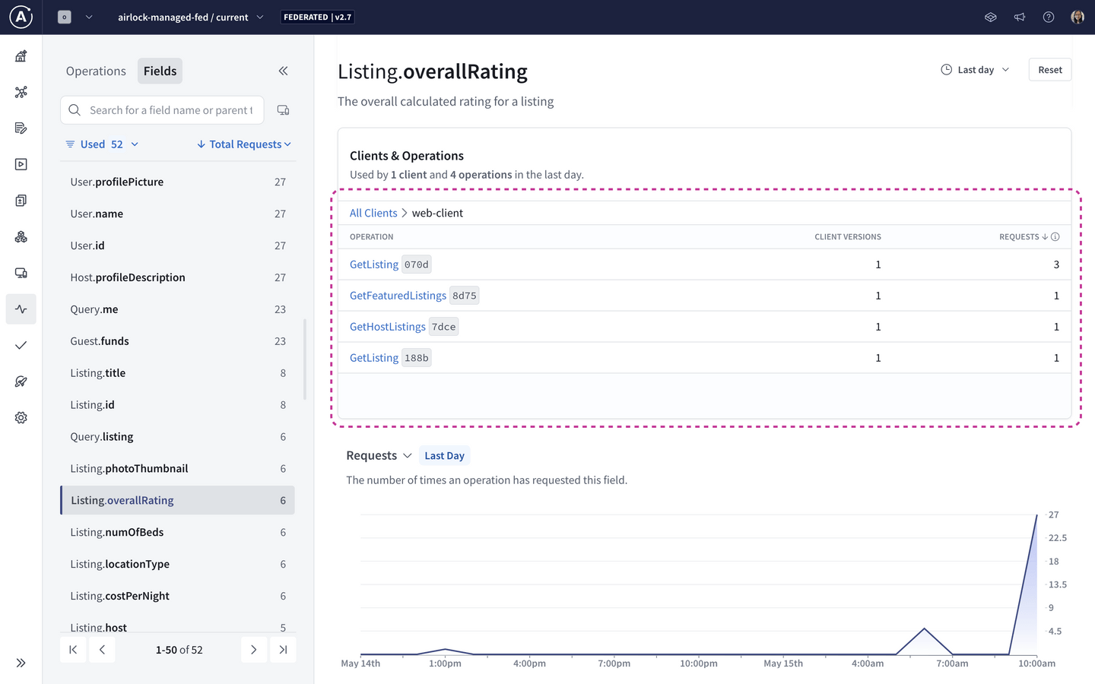Collapse the Fields sidebar with the double chevron
The image size is (1095, 684).
[283, 71]
